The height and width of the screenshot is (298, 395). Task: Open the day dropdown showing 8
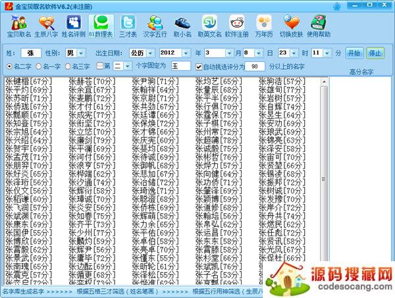259,53
